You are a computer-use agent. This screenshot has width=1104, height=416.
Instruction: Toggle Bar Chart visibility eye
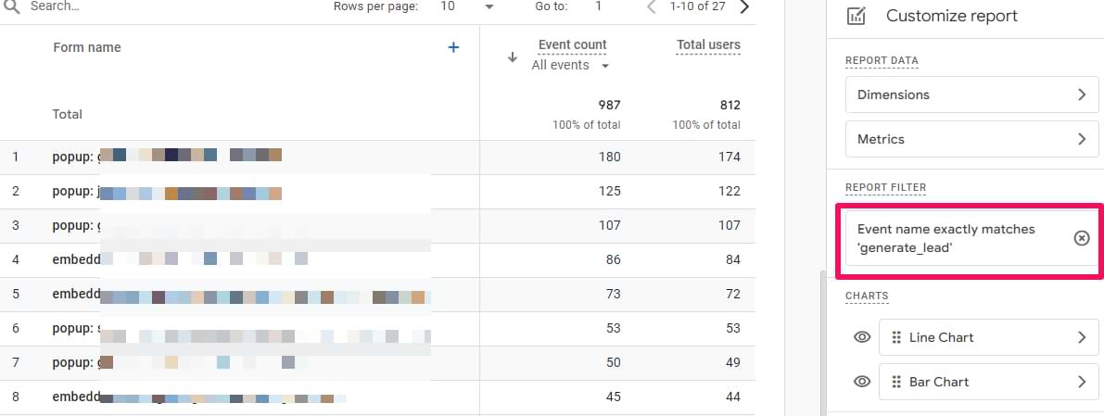pyautogui.click(x=861, y=382)
